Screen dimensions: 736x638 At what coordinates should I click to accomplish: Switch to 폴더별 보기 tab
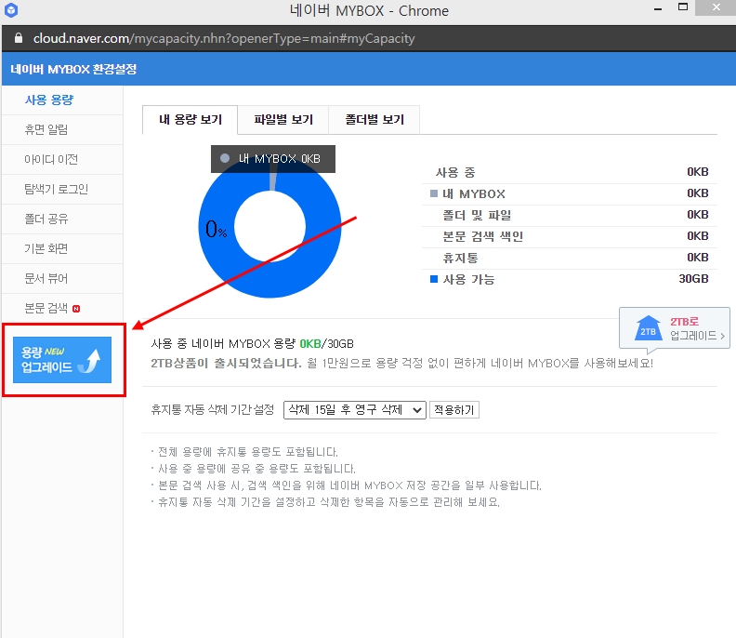375,120
